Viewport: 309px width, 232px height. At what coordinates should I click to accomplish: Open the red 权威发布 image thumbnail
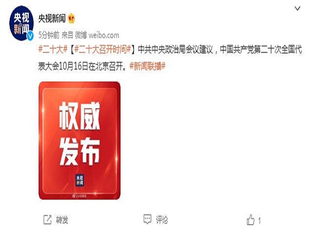[80, 140]
